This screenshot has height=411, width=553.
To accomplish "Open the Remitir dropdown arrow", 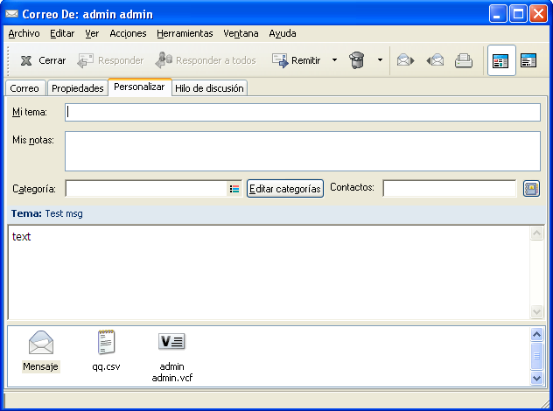I will click(334, 60).
